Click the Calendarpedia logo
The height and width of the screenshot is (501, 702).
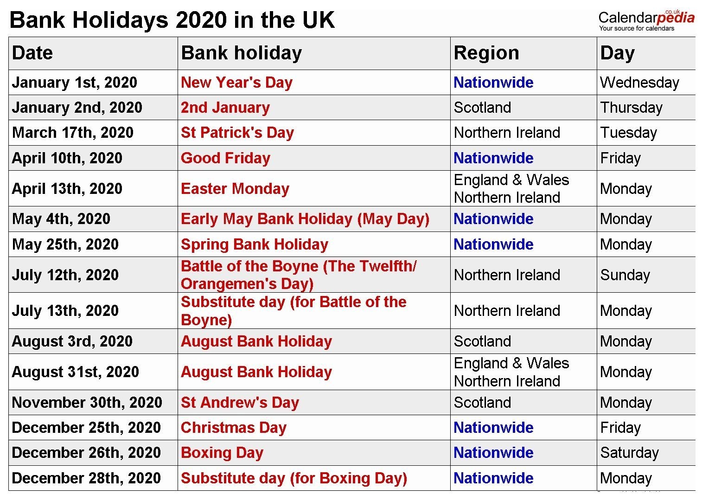point(646,20)
